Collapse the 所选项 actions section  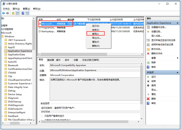[177, 72]
